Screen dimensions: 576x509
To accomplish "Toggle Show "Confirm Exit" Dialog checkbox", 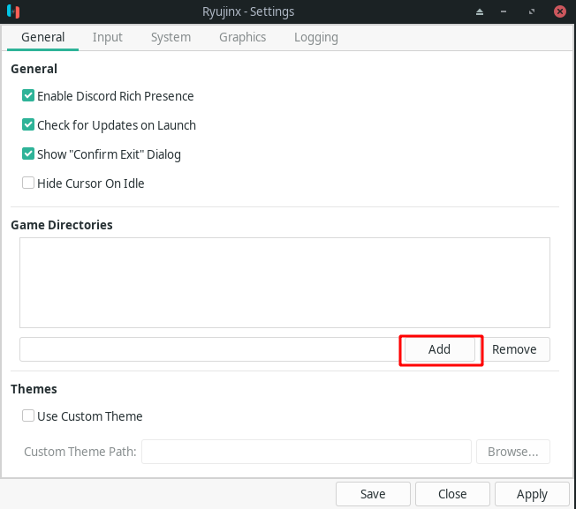I will [x=29, y=154].
